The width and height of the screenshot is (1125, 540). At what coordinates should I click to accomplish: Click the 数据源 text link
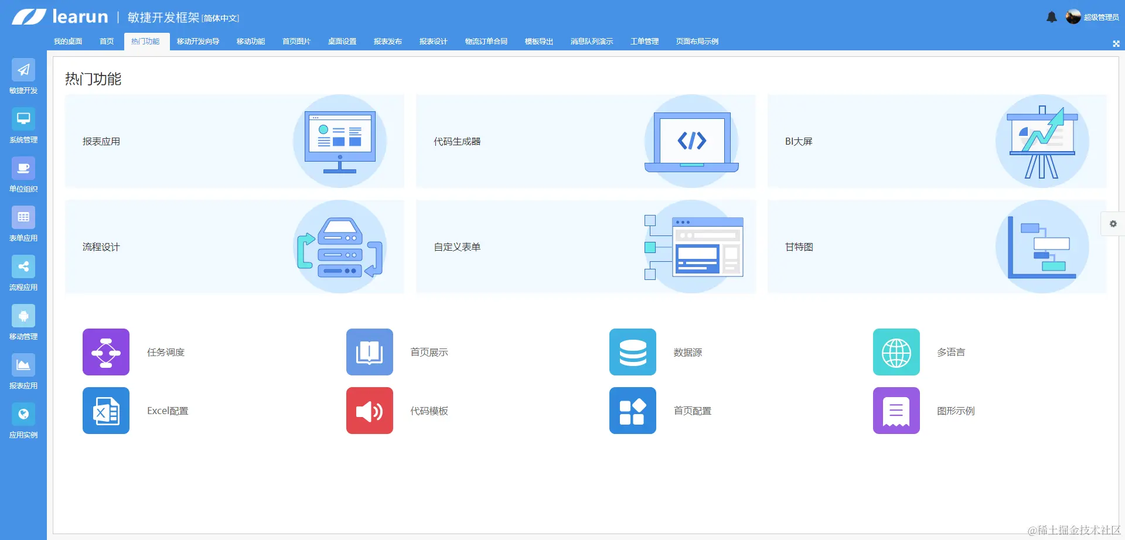click(688, 352)
